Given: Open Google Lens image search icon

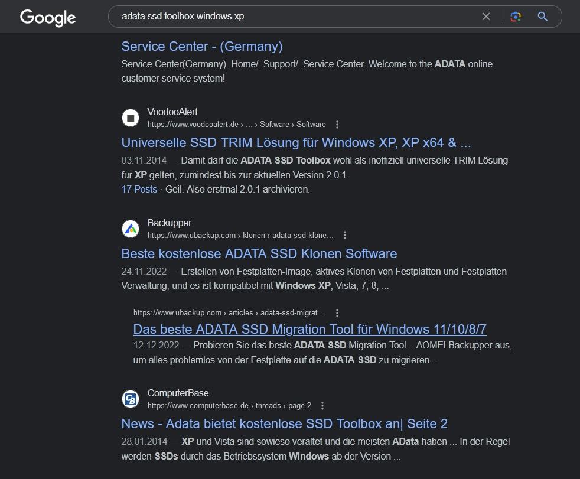Looking at the screenshot, I should coord(516,17).
